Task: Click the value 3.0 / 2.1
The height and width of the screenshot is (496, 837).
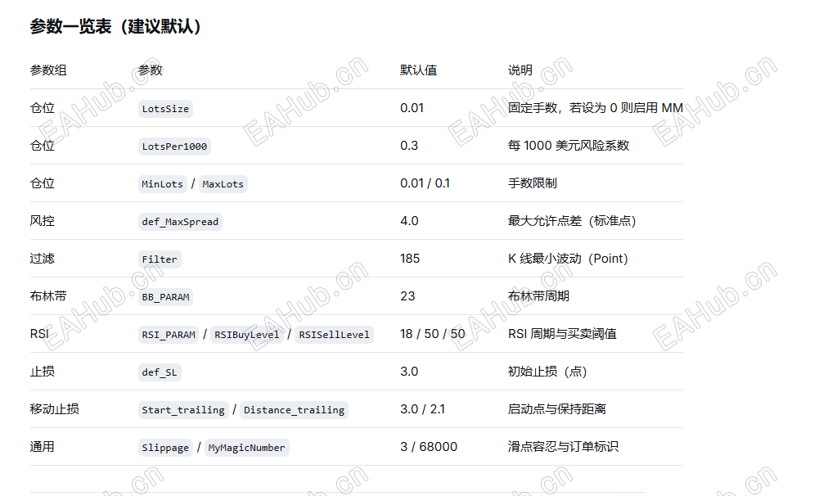Action: click(x=423, y=409)
